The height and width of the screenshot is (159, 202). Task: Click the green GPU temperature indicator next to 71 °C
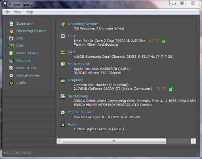170,89
